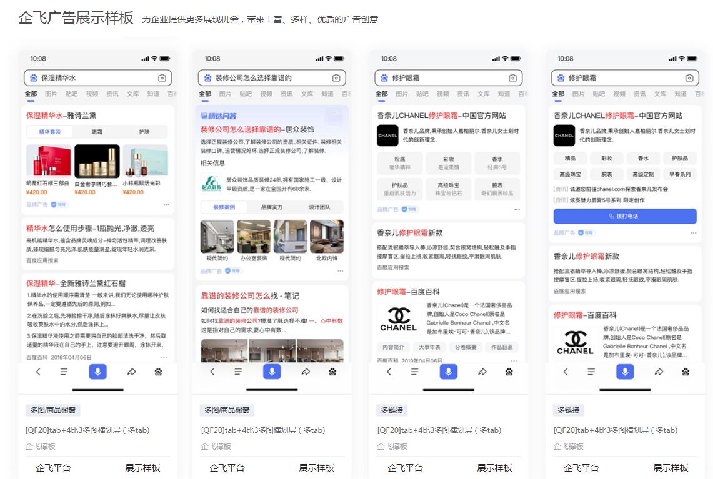Open the 诚邀您前往chanel.com探索香奈儿发布会 link
The width and height of the screenshot is (713, 479).
click(x=611, y=189)
